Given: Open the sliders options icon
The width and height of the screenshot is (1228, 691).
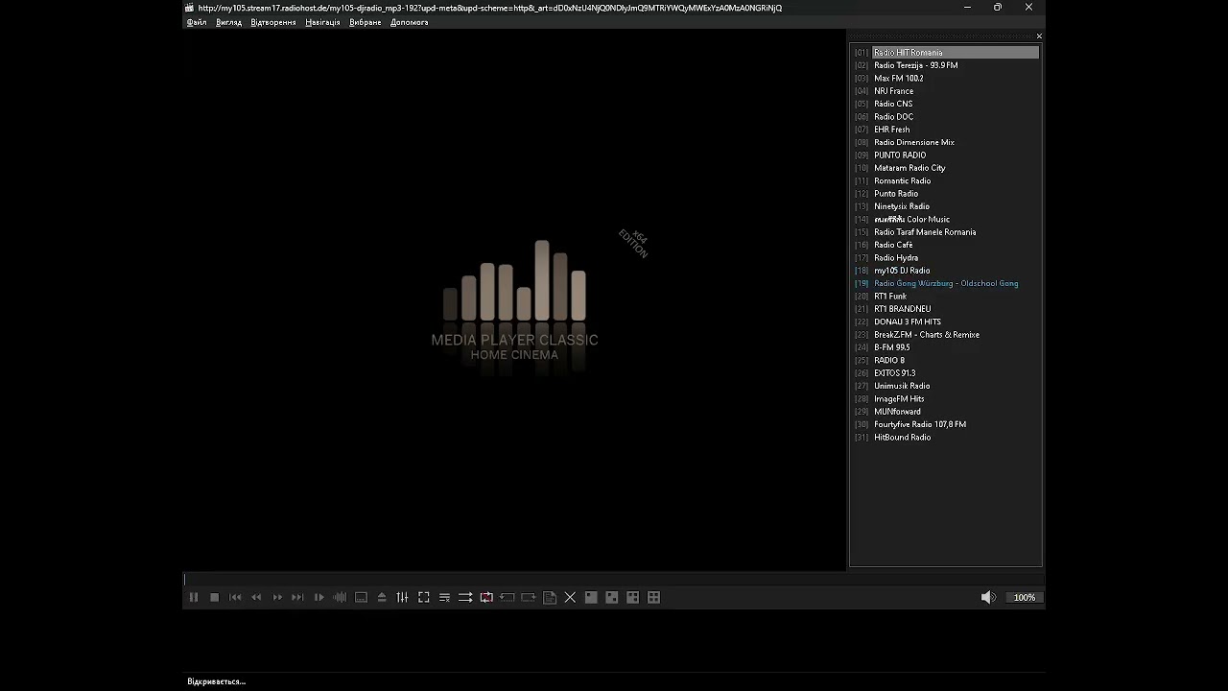Looking at the screenshot, I should pyautogui.click(x=403, y=597).
